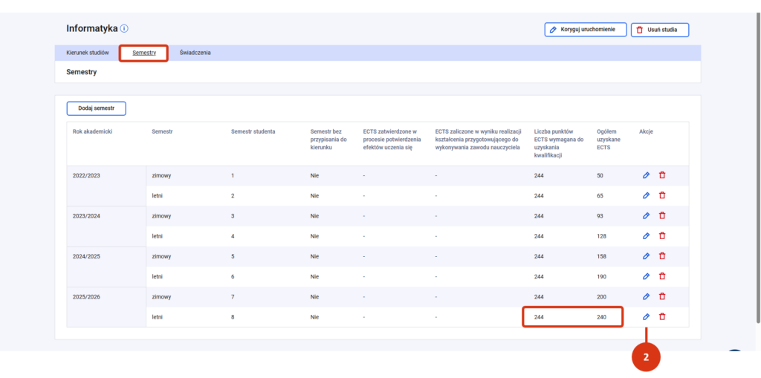This screenshot has height=378, width=761.
Task: Edit the 2022/2023 zimowy semester 1 row
Action: click(646, 175)
